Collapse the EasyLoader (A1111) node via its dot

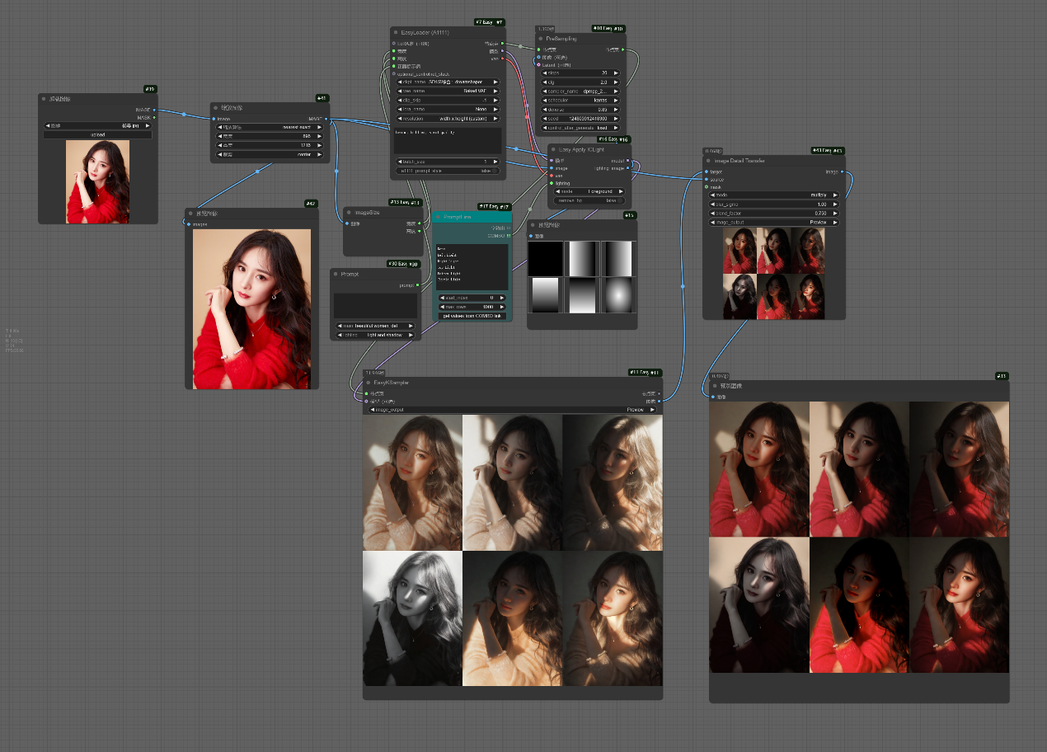[x=397, y=32]
